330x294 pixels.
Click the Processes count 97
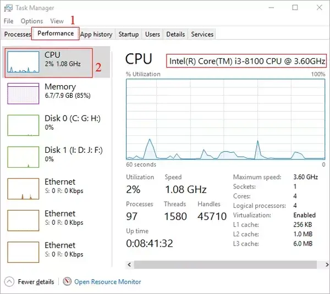point(131,216)
